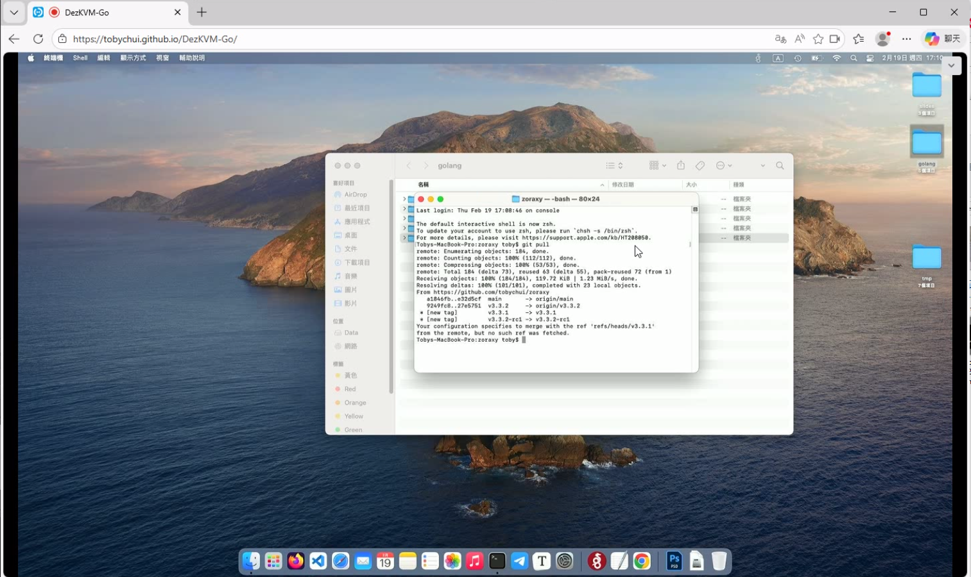Viewport: 971px width, 577px height.
Task: Launch Typora (T icon) from the Dock
Action: click(x=542, y=562)
